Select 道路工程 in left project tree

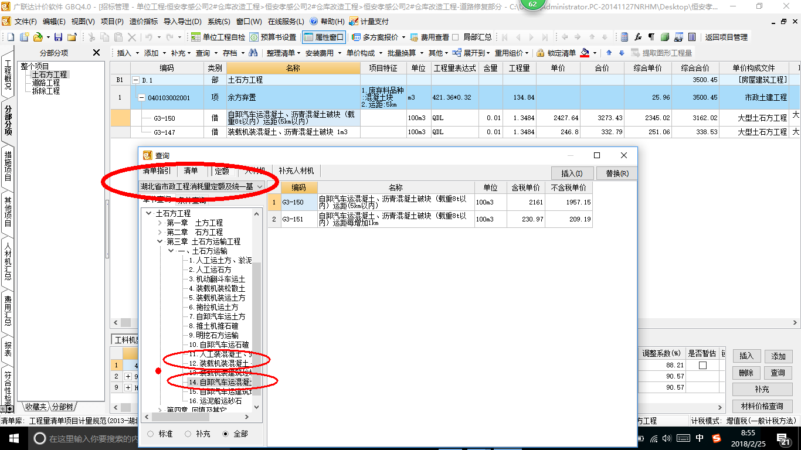pyautogui.click(x=46, y=83)
